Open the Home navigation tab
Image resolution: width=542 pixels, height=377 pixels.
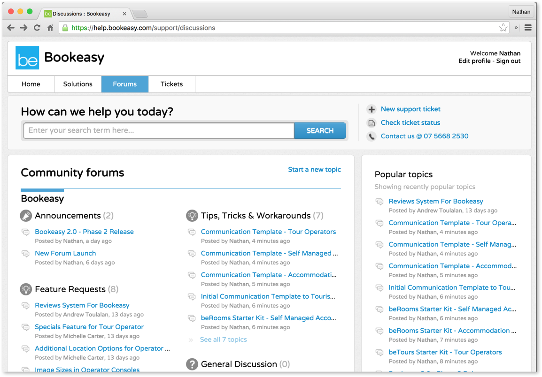click(31, 84)
